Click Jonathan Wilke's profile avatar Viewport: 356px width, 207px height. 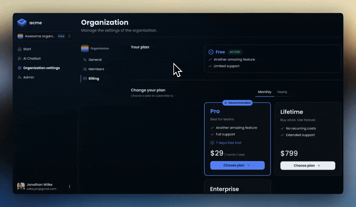point(21,186)
